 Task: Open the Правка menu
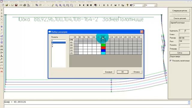[21, 2]
